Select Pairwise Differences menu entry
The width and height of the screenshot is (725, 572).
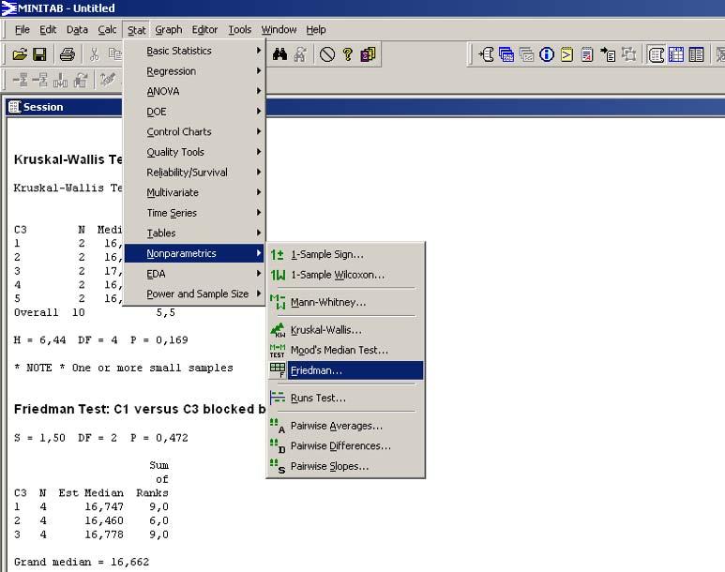345,445
